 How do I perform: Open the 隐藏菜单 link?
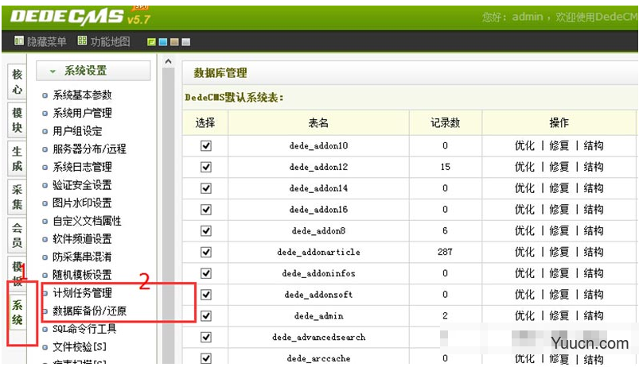[x=46, y=41]
